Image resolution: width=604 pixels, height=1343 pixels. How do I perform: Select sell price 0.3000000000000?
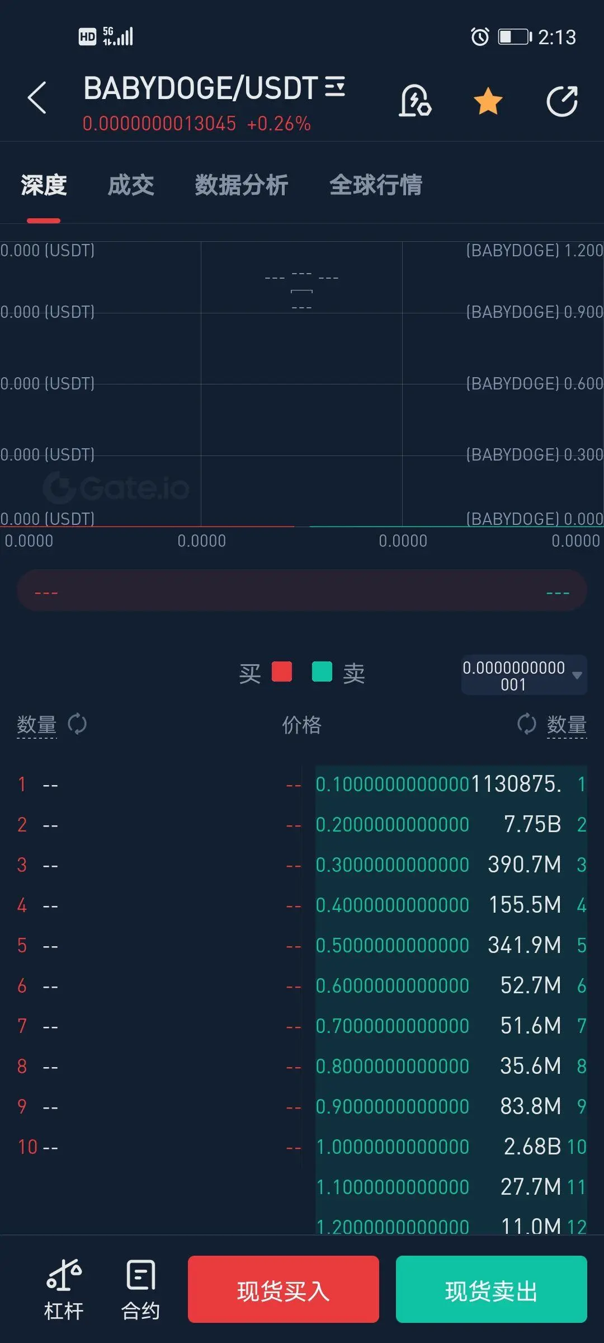(393, 865)
